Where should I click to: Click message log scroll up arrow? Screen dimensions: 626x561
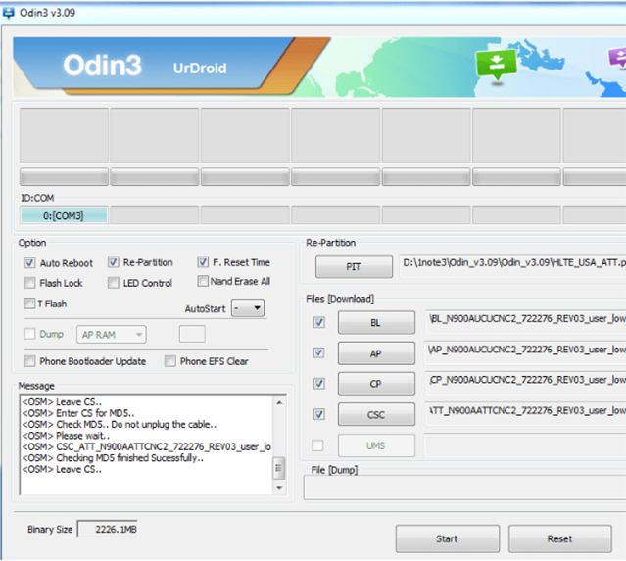click(x=279, y=402)
